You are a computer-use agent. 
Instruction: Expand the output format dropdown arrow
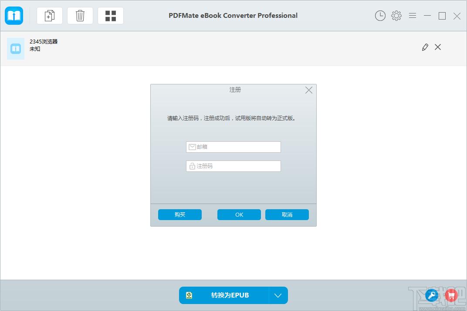pos(278,295)
